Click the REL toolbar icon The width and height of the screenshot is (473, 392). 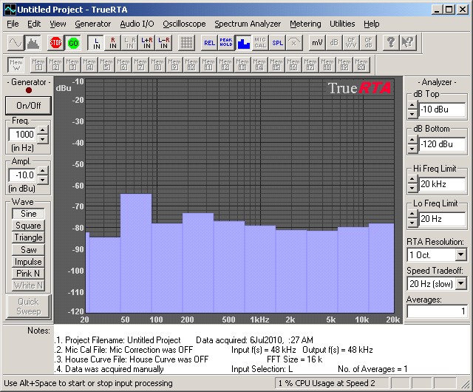click(210, 42)
